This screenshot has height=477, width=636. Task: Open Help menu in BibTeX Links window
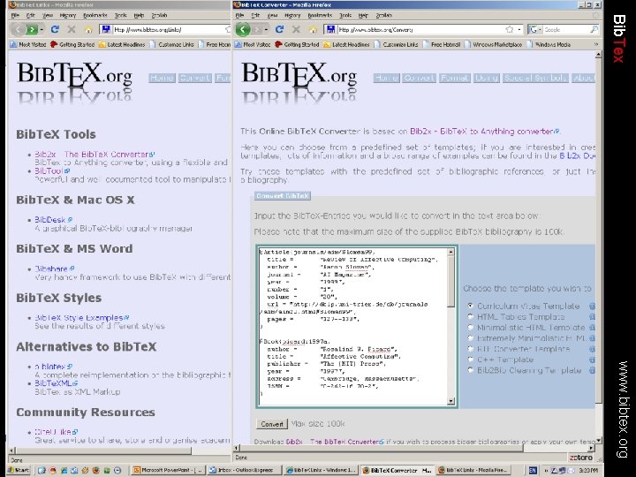click(x=139, y=15)
